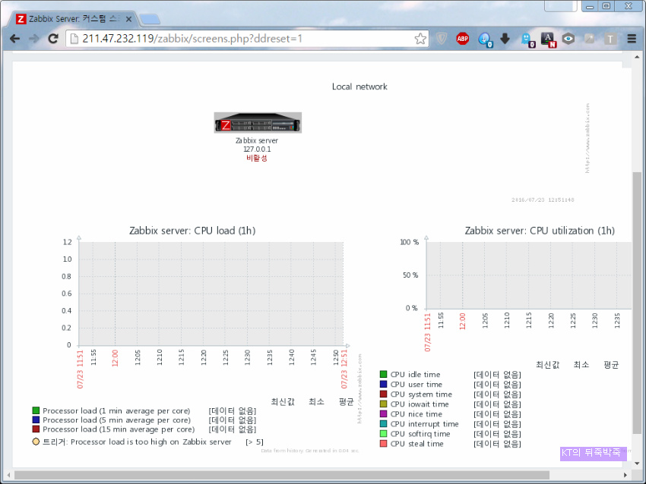Select the Zabbix Server browser tab
The image size is (646, 484).
[x=73, y=19]
